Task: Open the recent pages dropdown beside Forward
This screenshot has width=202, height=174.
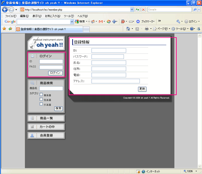Action: coord(16,10)
